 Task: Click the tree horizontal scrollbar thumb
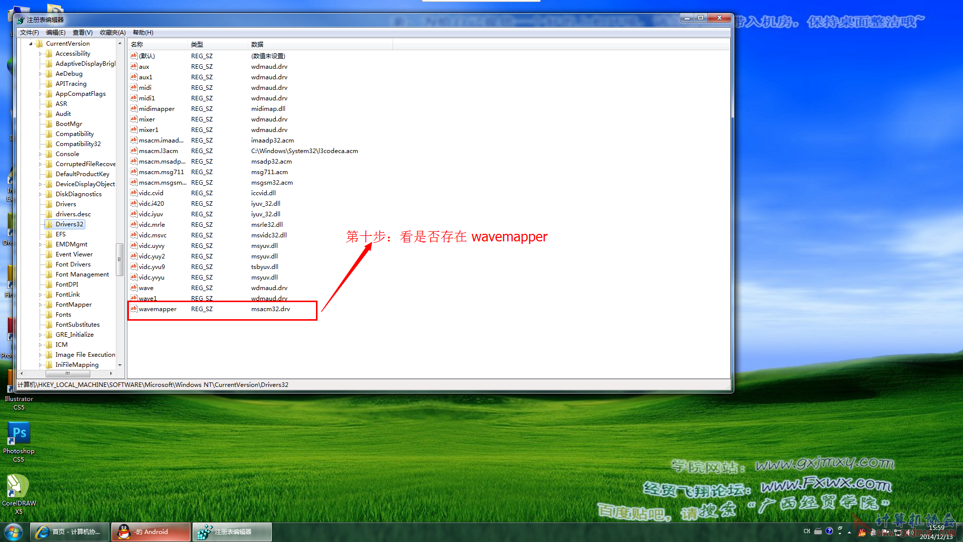click(68, 373)
